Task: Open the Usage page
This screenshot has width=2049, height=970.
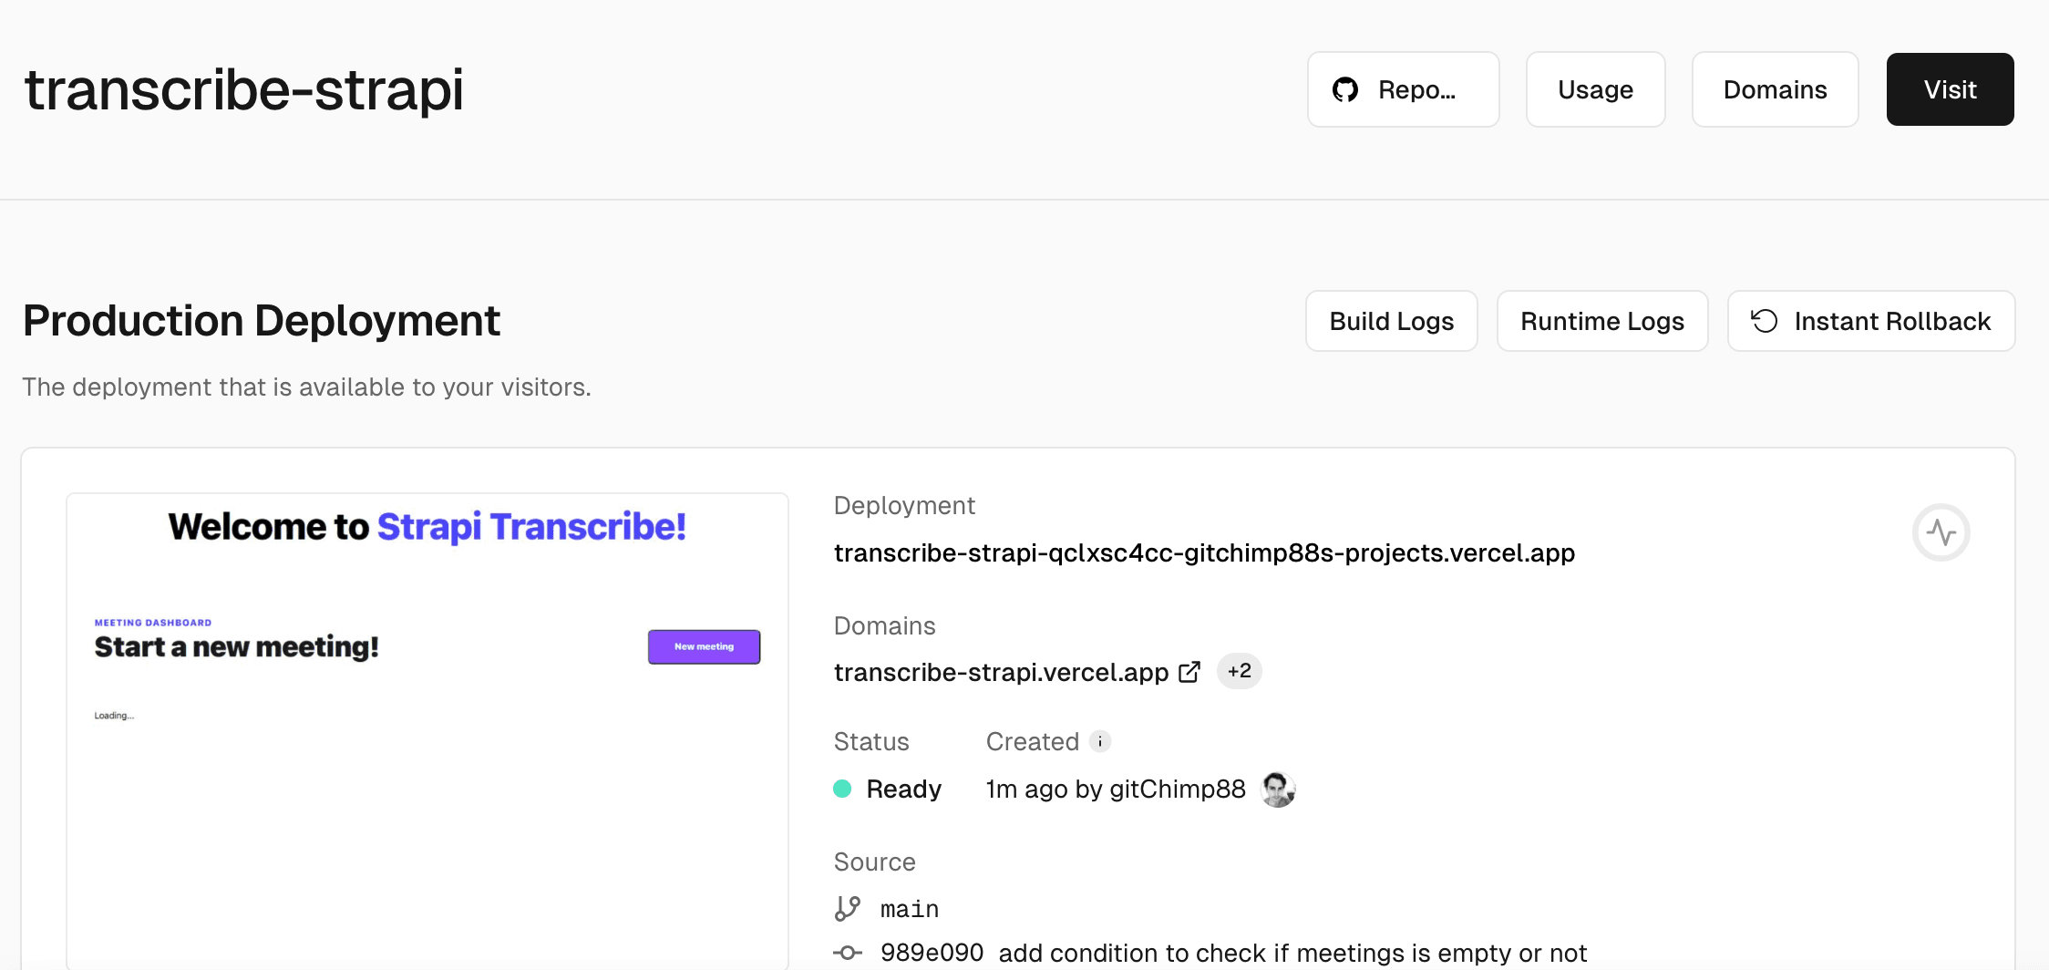Action: [x=1595, y=89]
